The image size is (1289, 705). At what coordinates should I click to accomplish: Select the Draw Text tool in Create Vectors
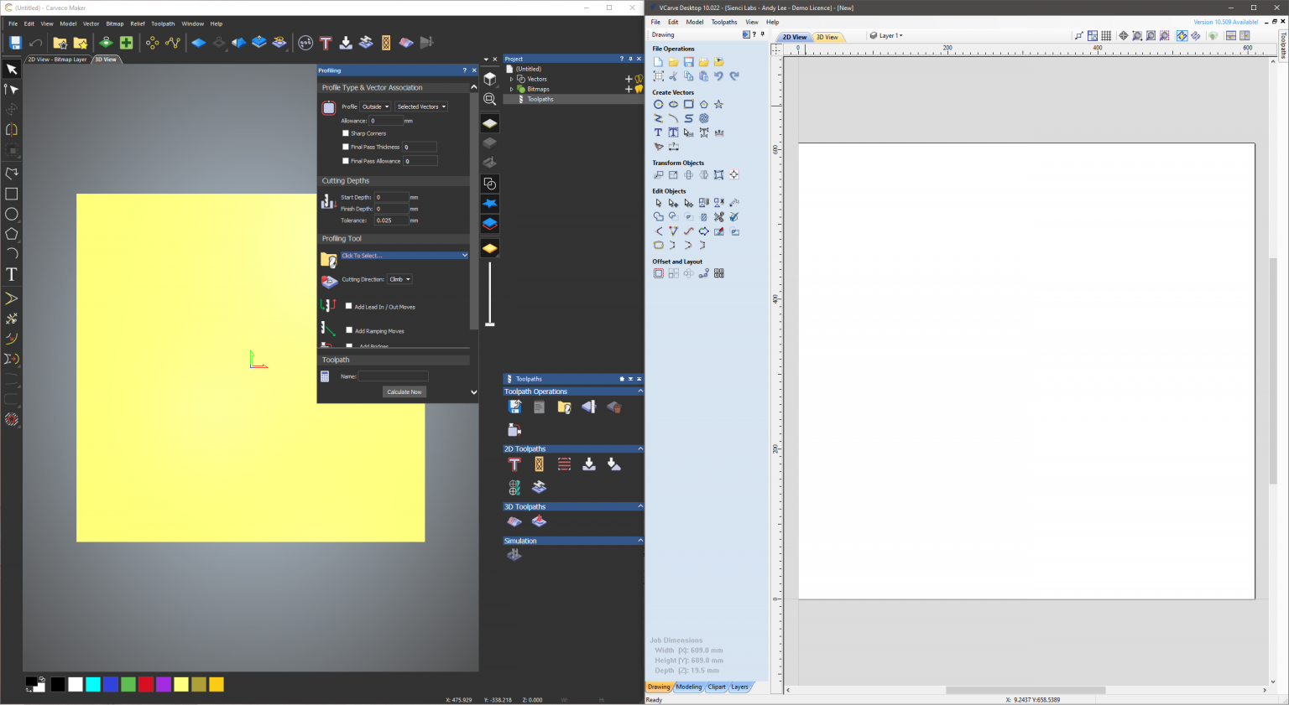pos(659,132)
